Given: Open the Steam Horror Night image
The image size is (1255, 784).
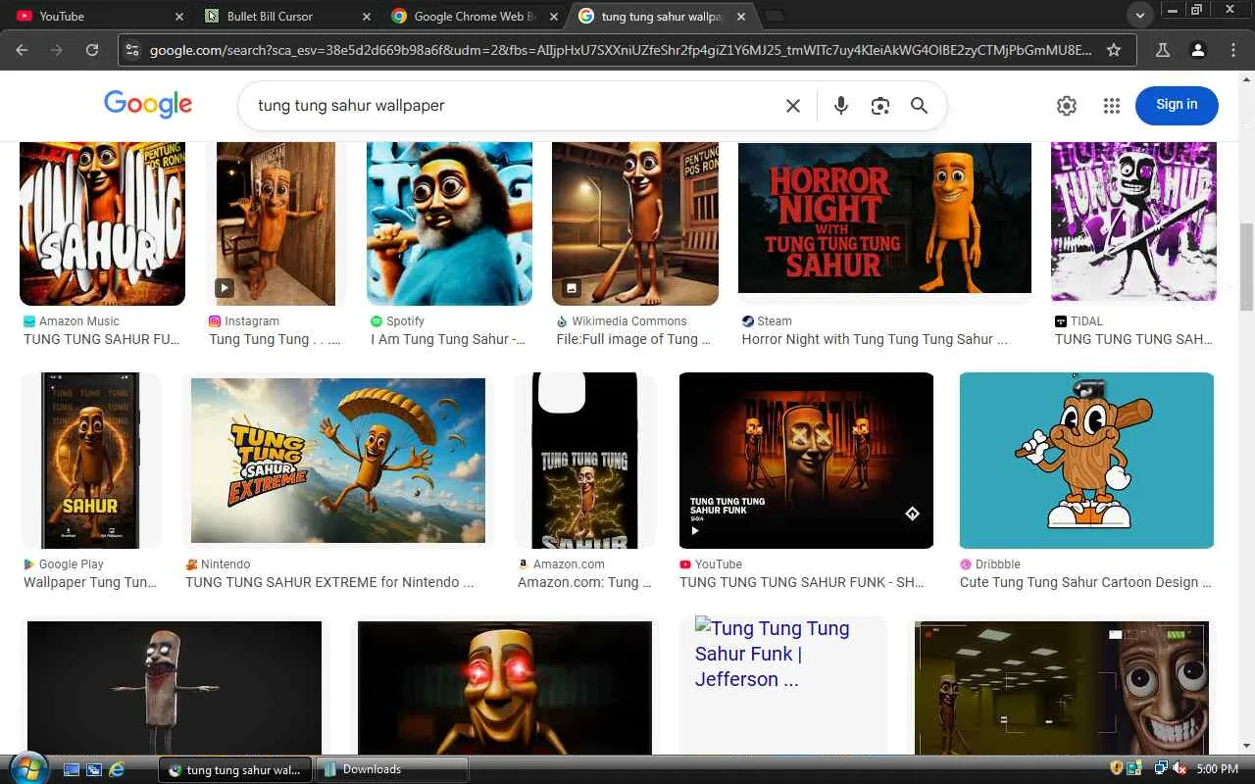Looking at the screenshot, I should [884, 218].
